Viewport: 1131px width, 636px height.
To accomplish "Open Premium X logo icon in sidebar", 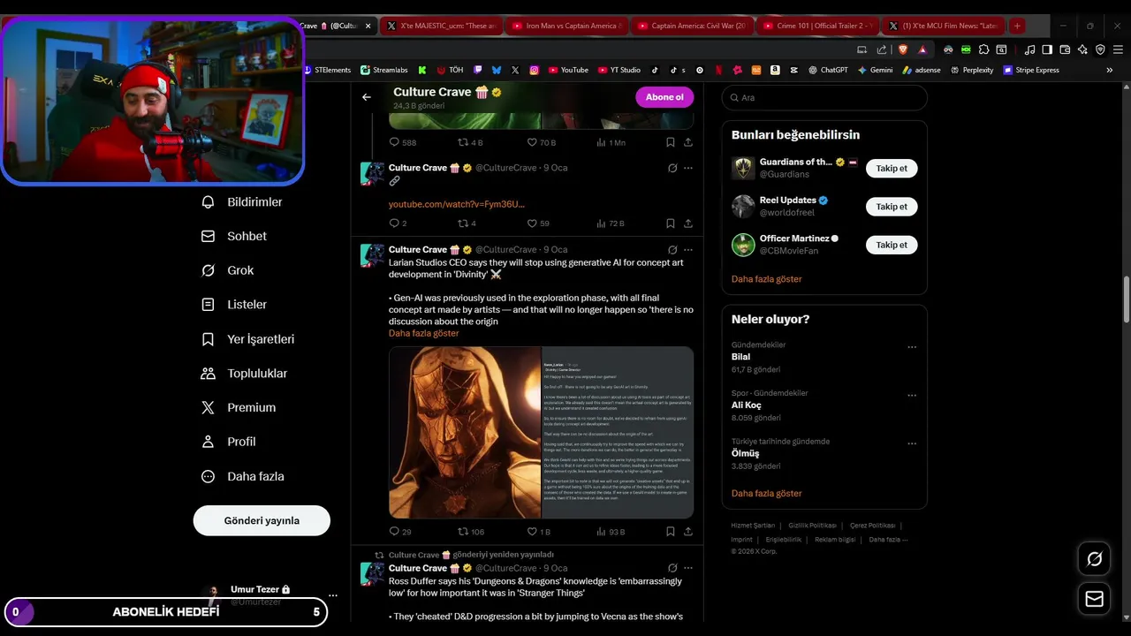I will pyautogui.click(x=208, y=407).
